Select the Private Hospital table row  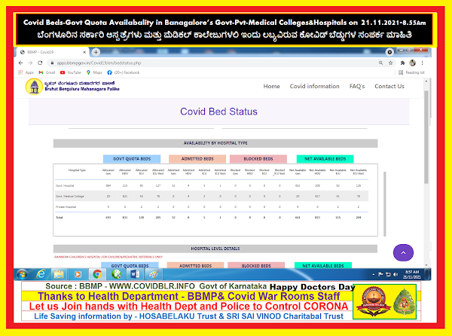click(x=212, y=207)
